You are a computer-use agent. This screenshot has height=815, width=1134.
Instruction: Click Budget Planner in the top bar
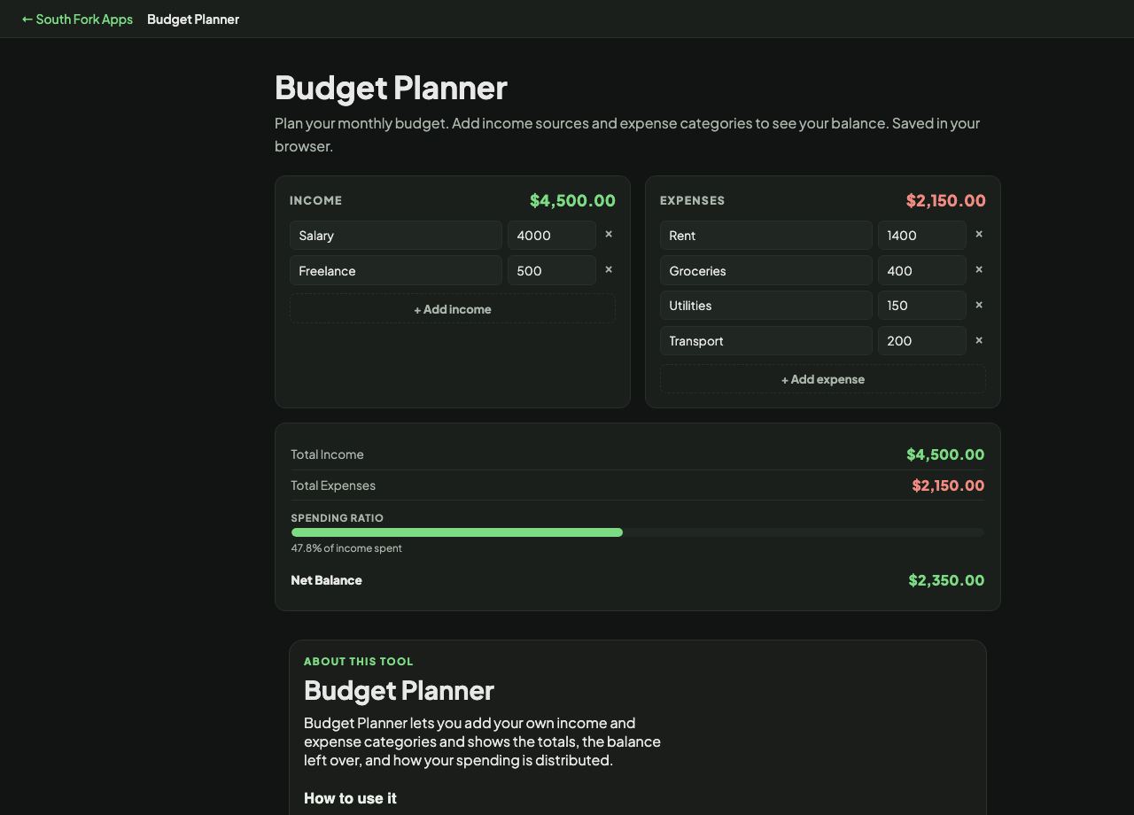tap(193, 19)
